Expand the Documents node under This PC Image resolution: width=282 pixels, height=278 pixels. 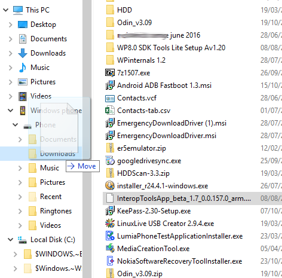pyautogui.click(x=11, y=39)
